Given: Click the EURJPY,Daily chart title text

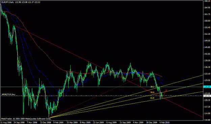Looking at the screenshot, I should [x=8, y=2].
